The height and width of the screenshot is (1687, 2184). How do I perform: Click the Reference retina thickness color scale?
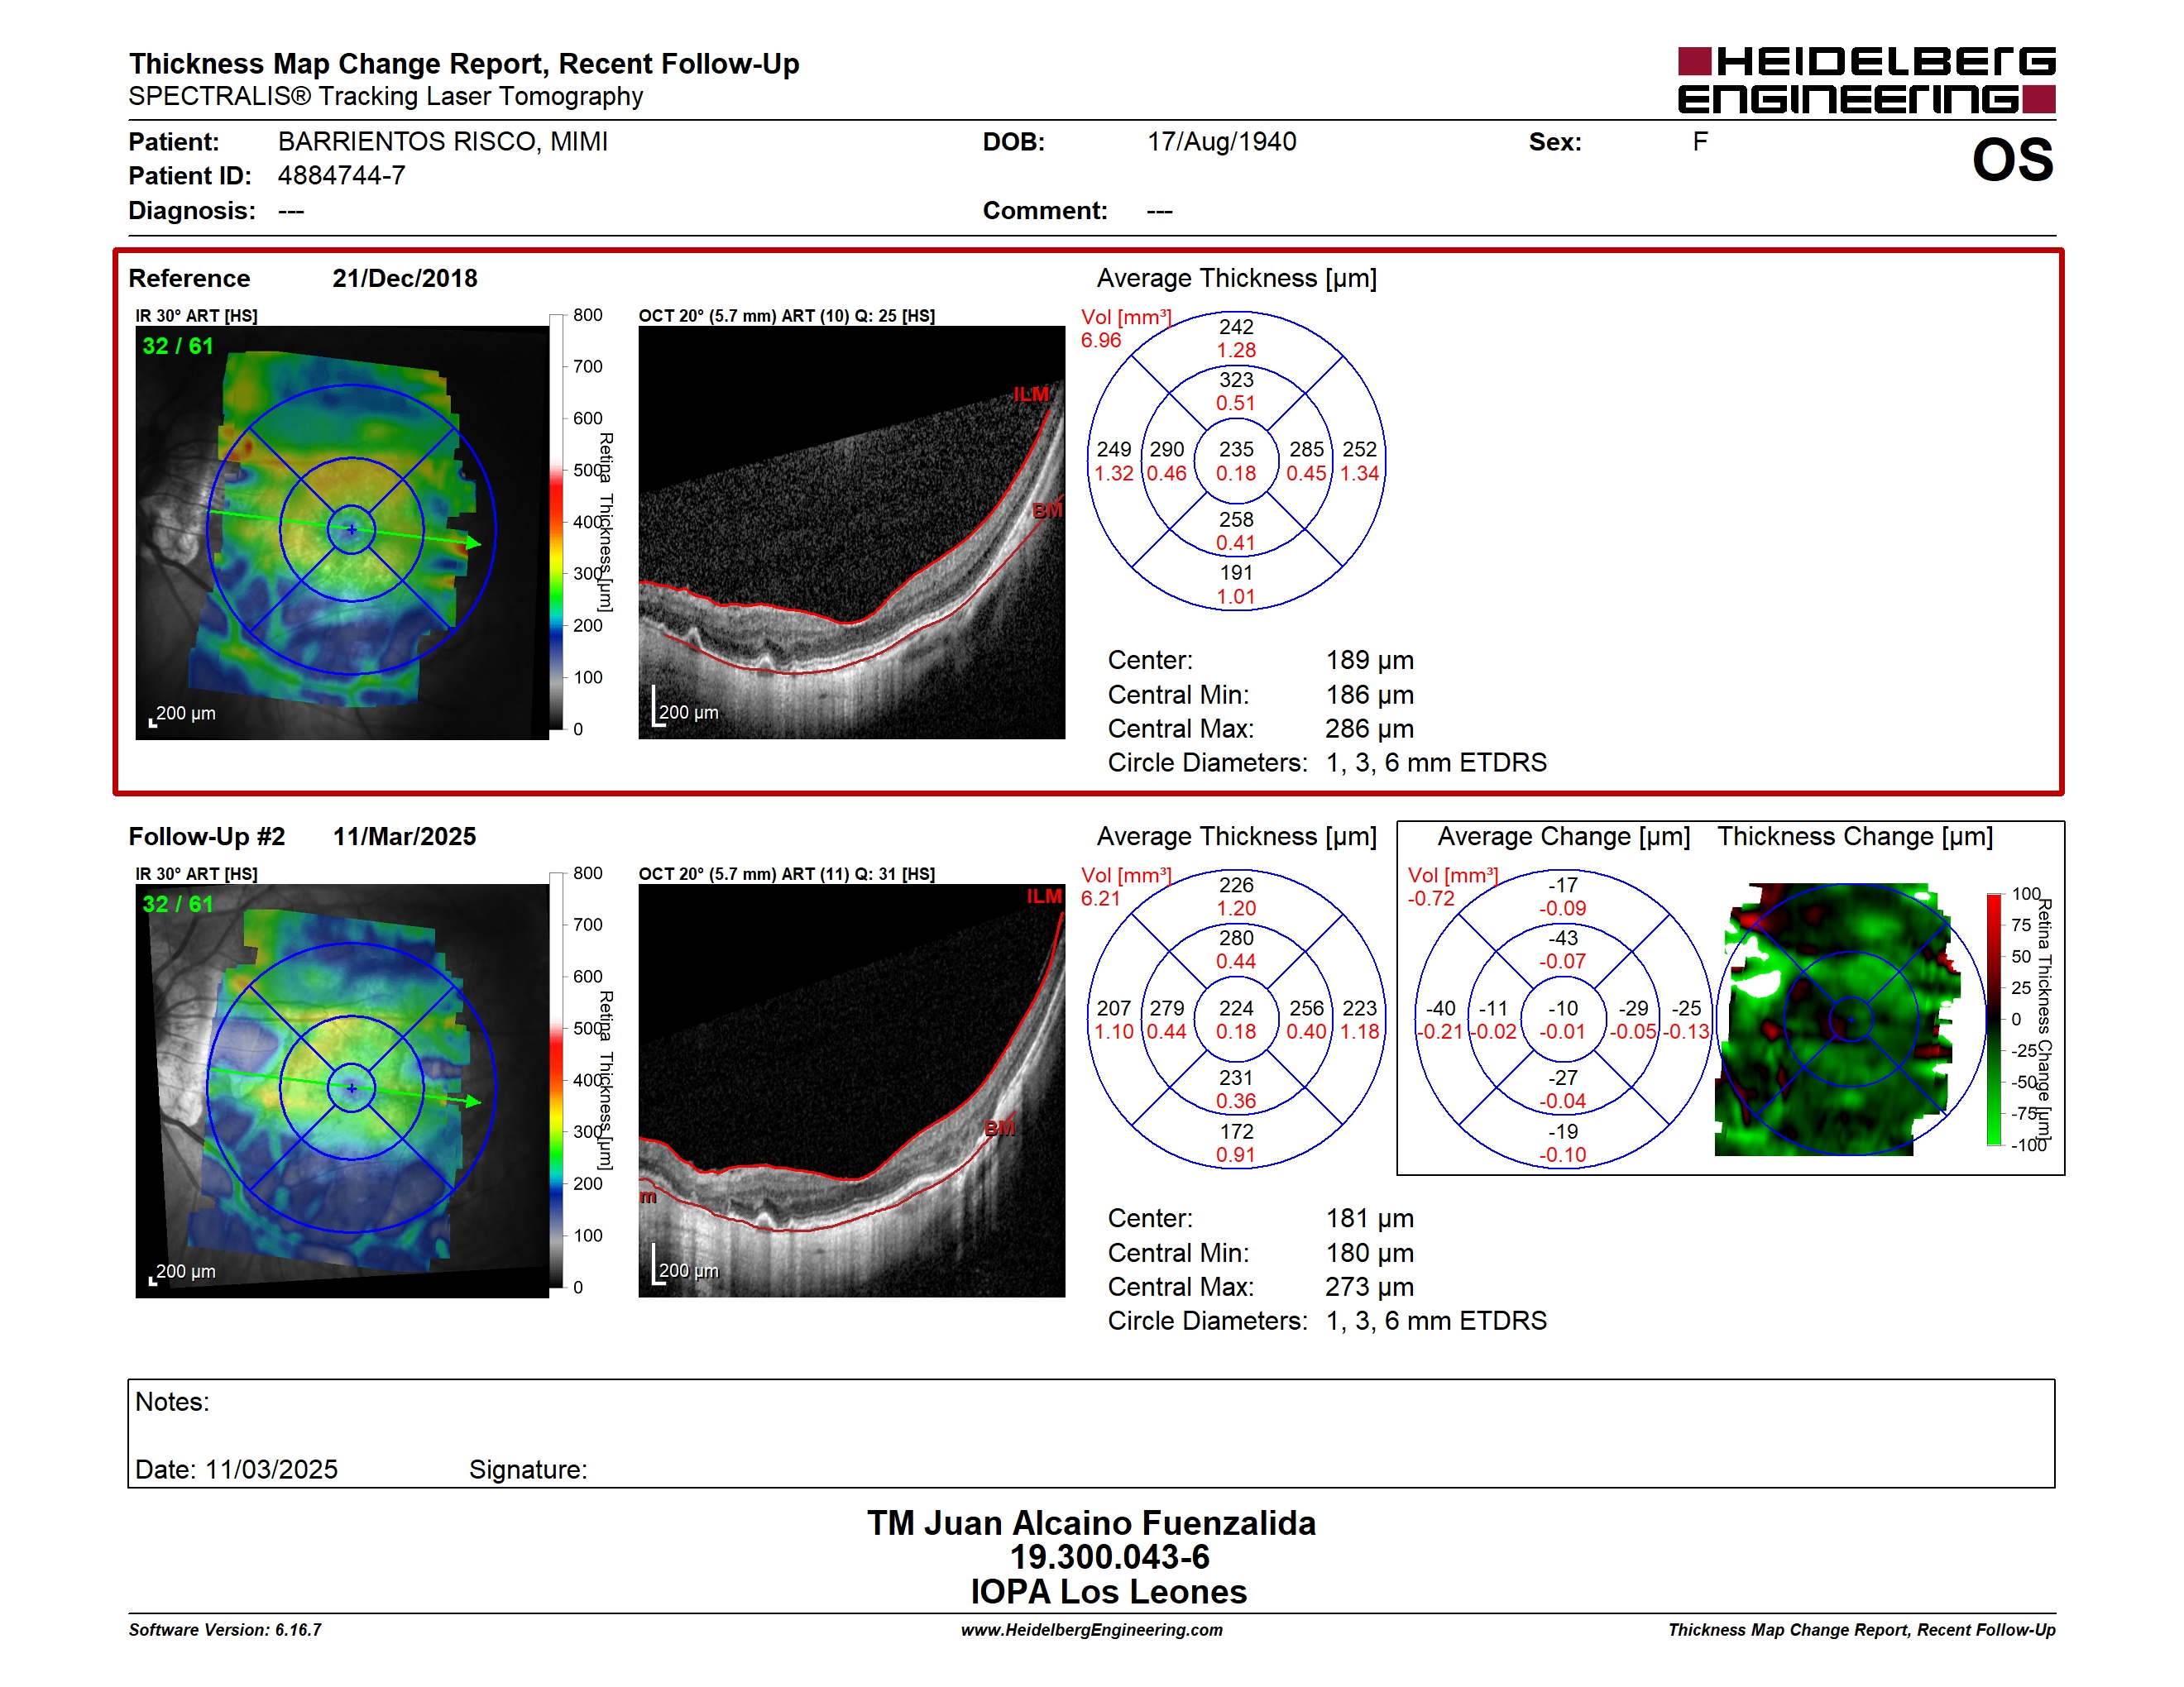point(556,522)
